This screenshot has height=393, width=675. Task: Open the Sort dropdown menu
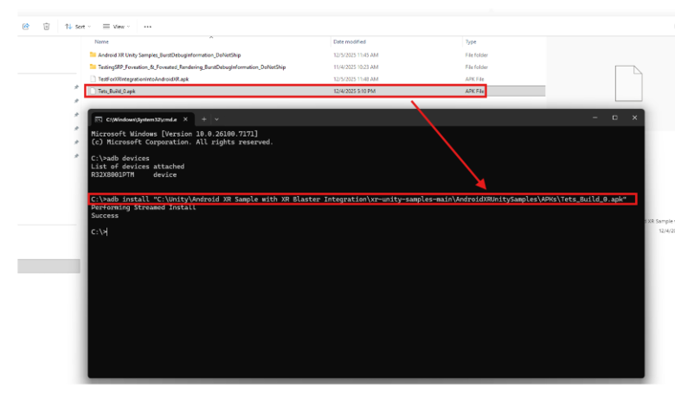coord(78,27)
